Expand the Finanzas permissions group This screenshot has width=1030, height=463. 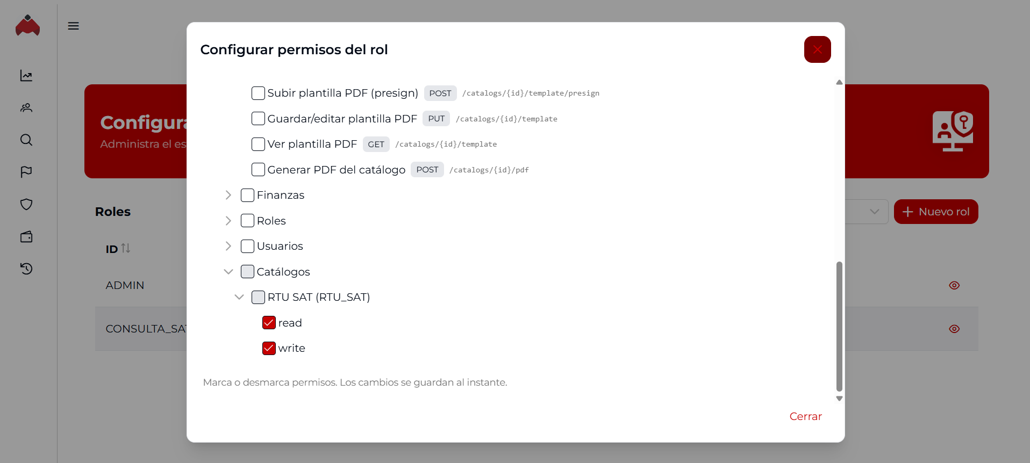228,194
